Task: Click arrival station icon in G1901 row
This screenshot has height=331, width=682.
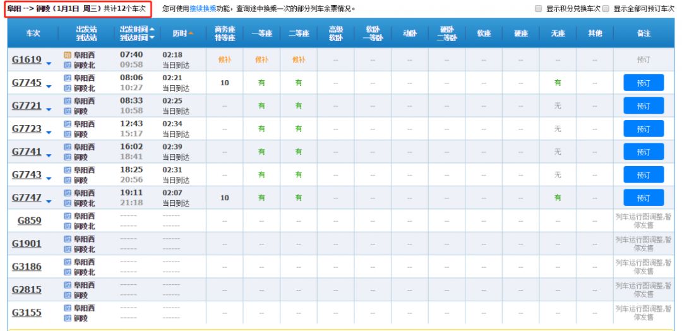Action: pos(68,250)
